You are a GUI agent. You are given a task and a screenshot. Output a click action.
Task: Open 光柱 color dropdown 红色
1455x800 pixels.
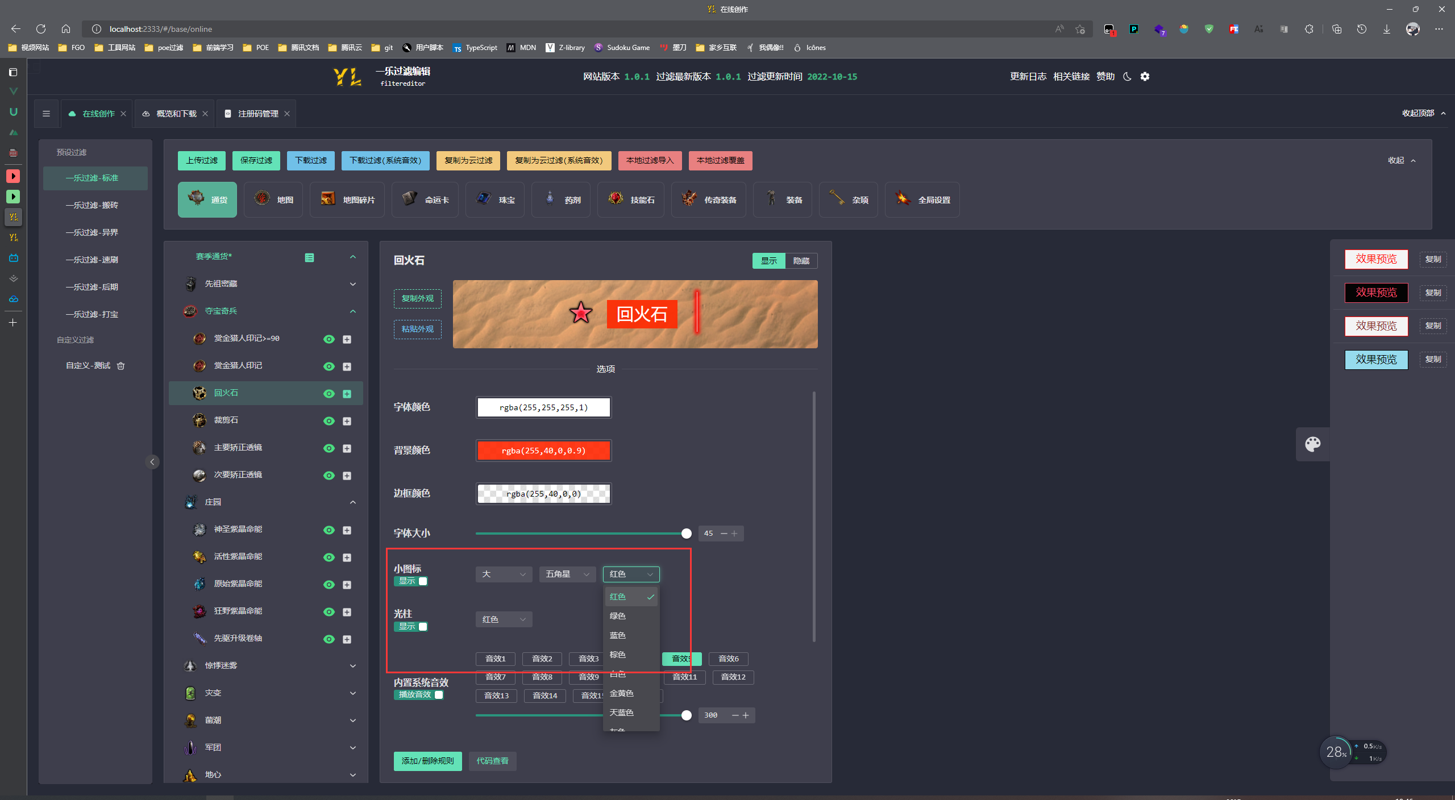tap(504, 619)
